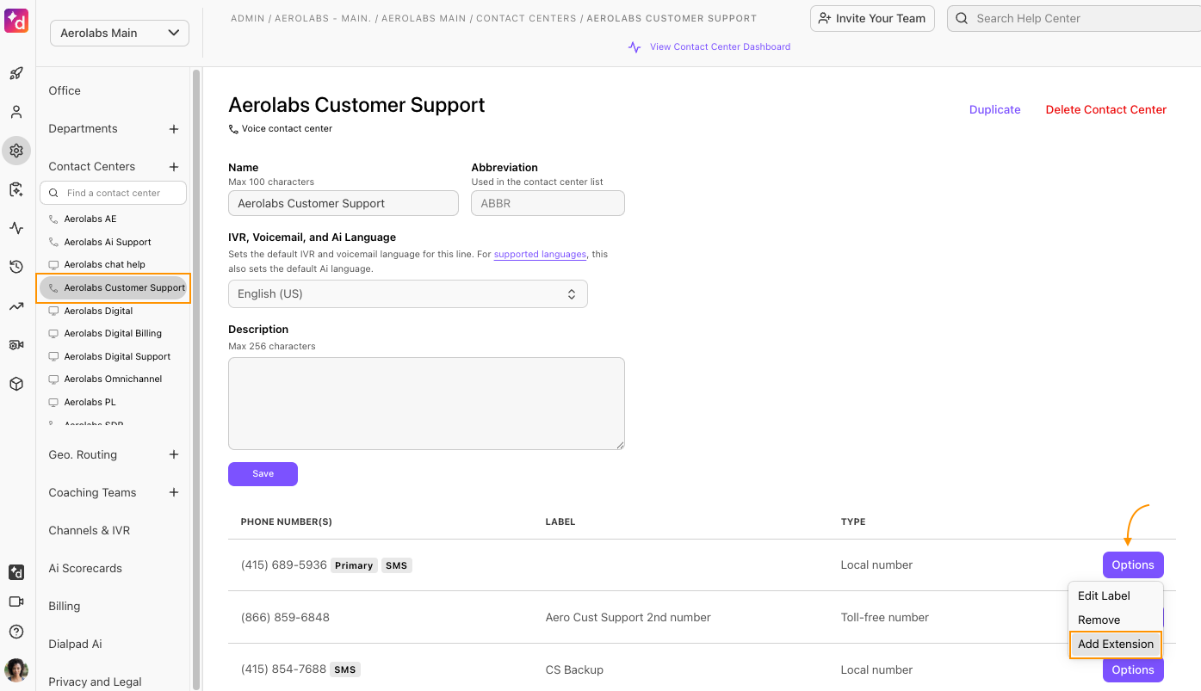Add a new contact center with plus icon
Screen dimensions: 1201x691
pyautogui.click(x=174, y=167)
